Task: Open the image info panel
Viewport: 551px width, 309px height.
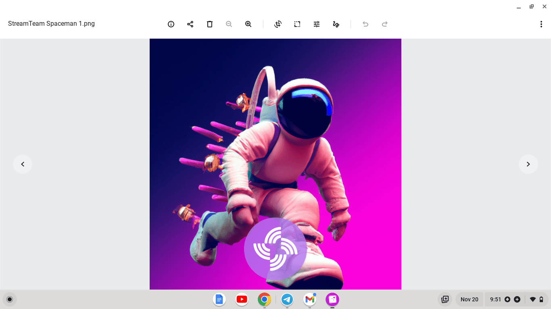Action: coord(171,24)
